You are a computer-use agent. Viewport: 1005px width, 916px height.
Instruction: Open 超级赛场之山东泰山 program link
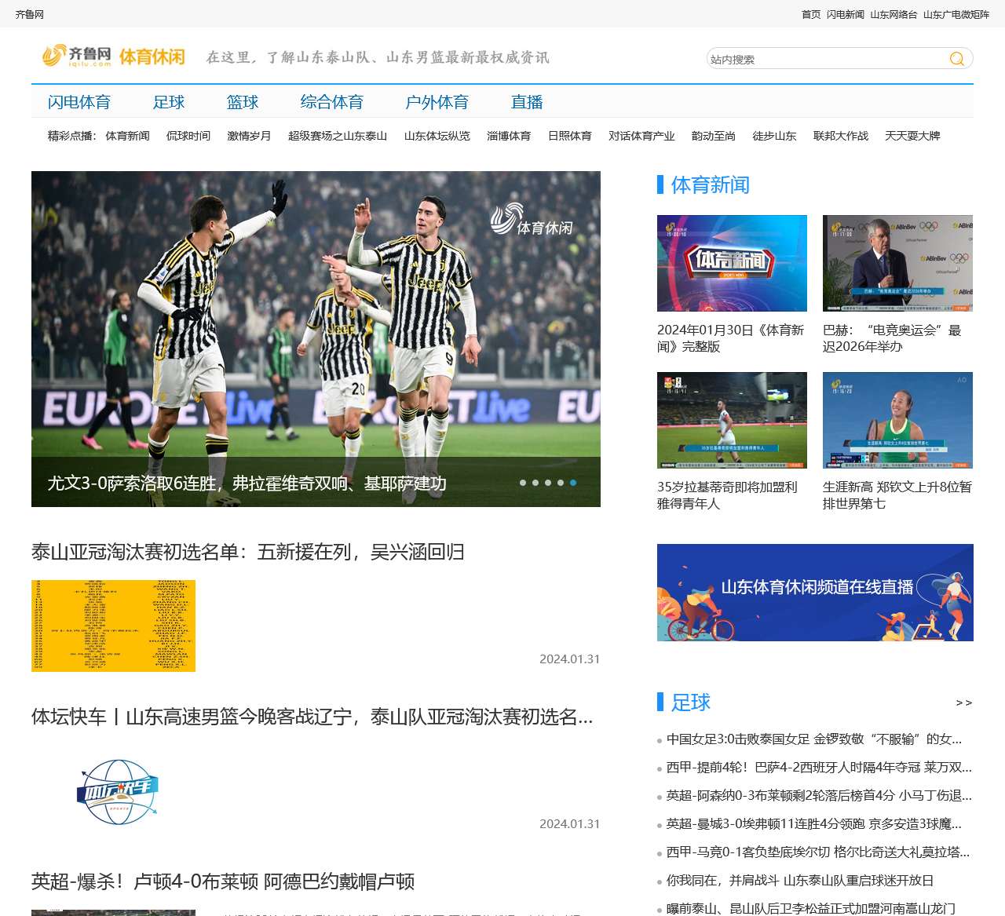pyautogui.click(x=338, y=136)
